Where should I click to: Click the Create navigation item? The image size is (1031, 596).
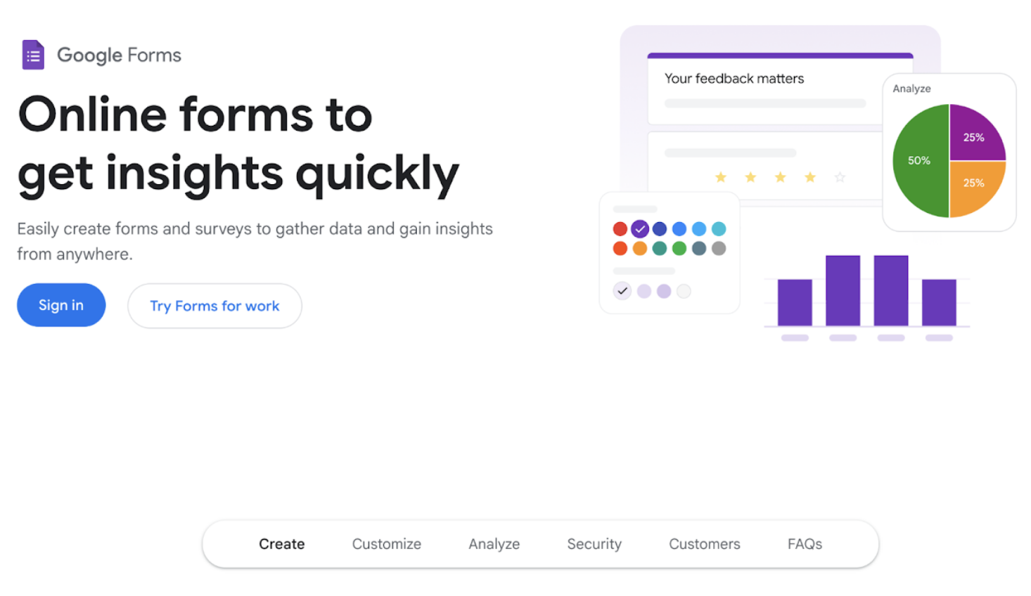(x=281, y=543)
